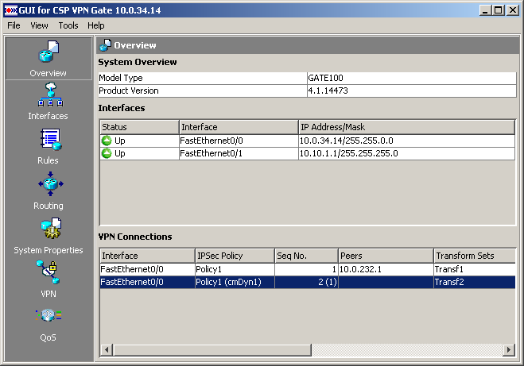
Task: Select the FastEthernet0/0 cell in Interfaces table
Action: click(239, 141)
